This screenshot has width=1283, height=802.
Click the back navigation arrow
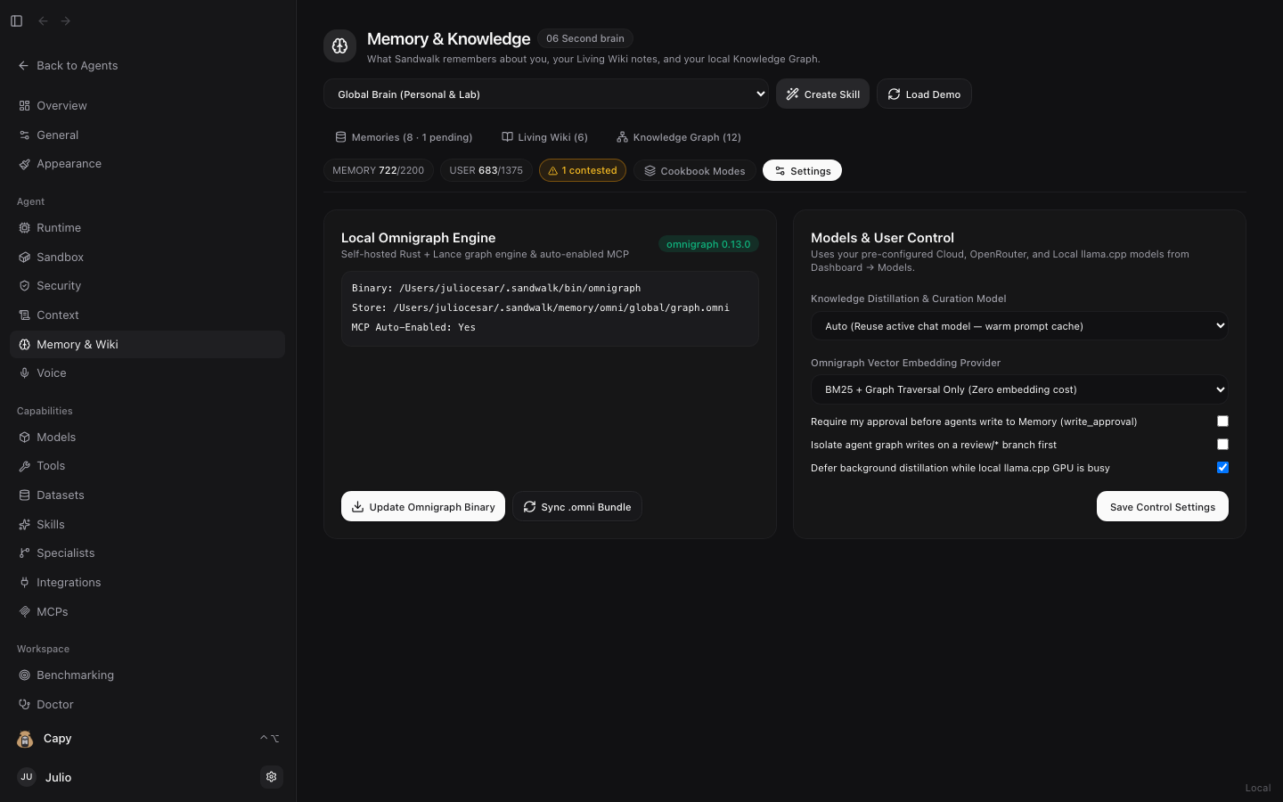[43, 20]
